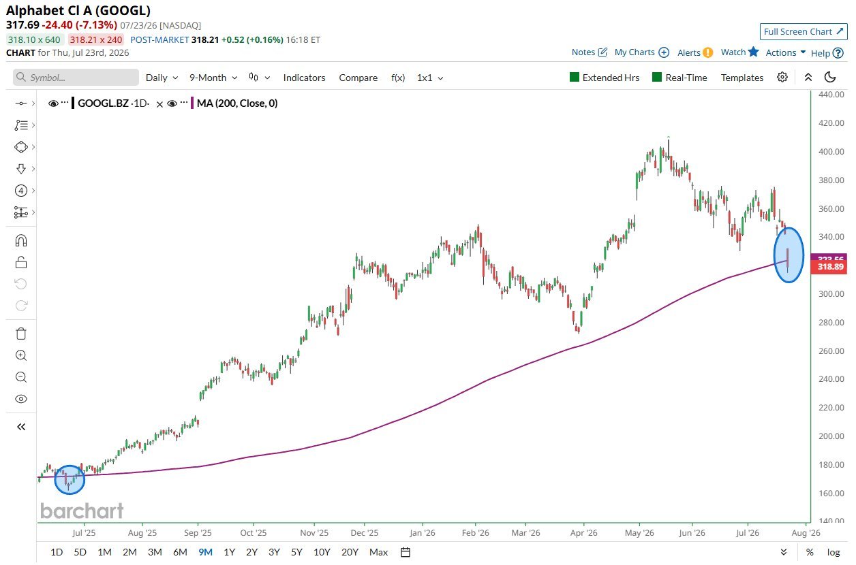Viewport: 856px width, 565px height.
Task: Open the f(x) expressions menu
Action: pyautogui.click(x=398, y=78)
